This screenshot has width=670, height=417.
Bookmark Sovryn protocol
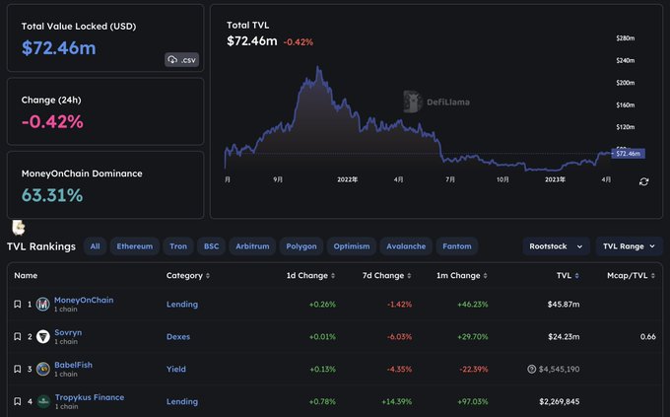(x=18, y=336)
